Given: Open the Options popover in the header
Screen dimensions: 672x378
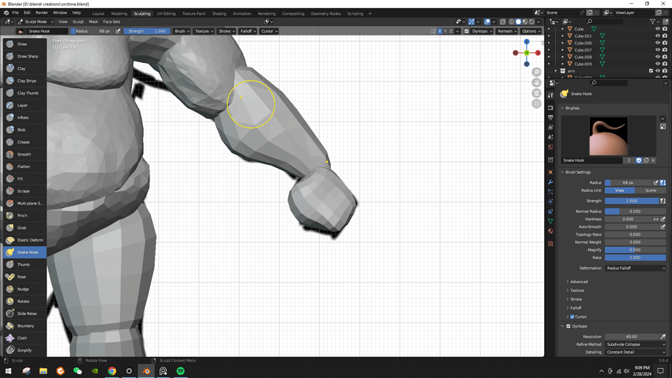Looking at the screenshot, I should tap(530, 31).
